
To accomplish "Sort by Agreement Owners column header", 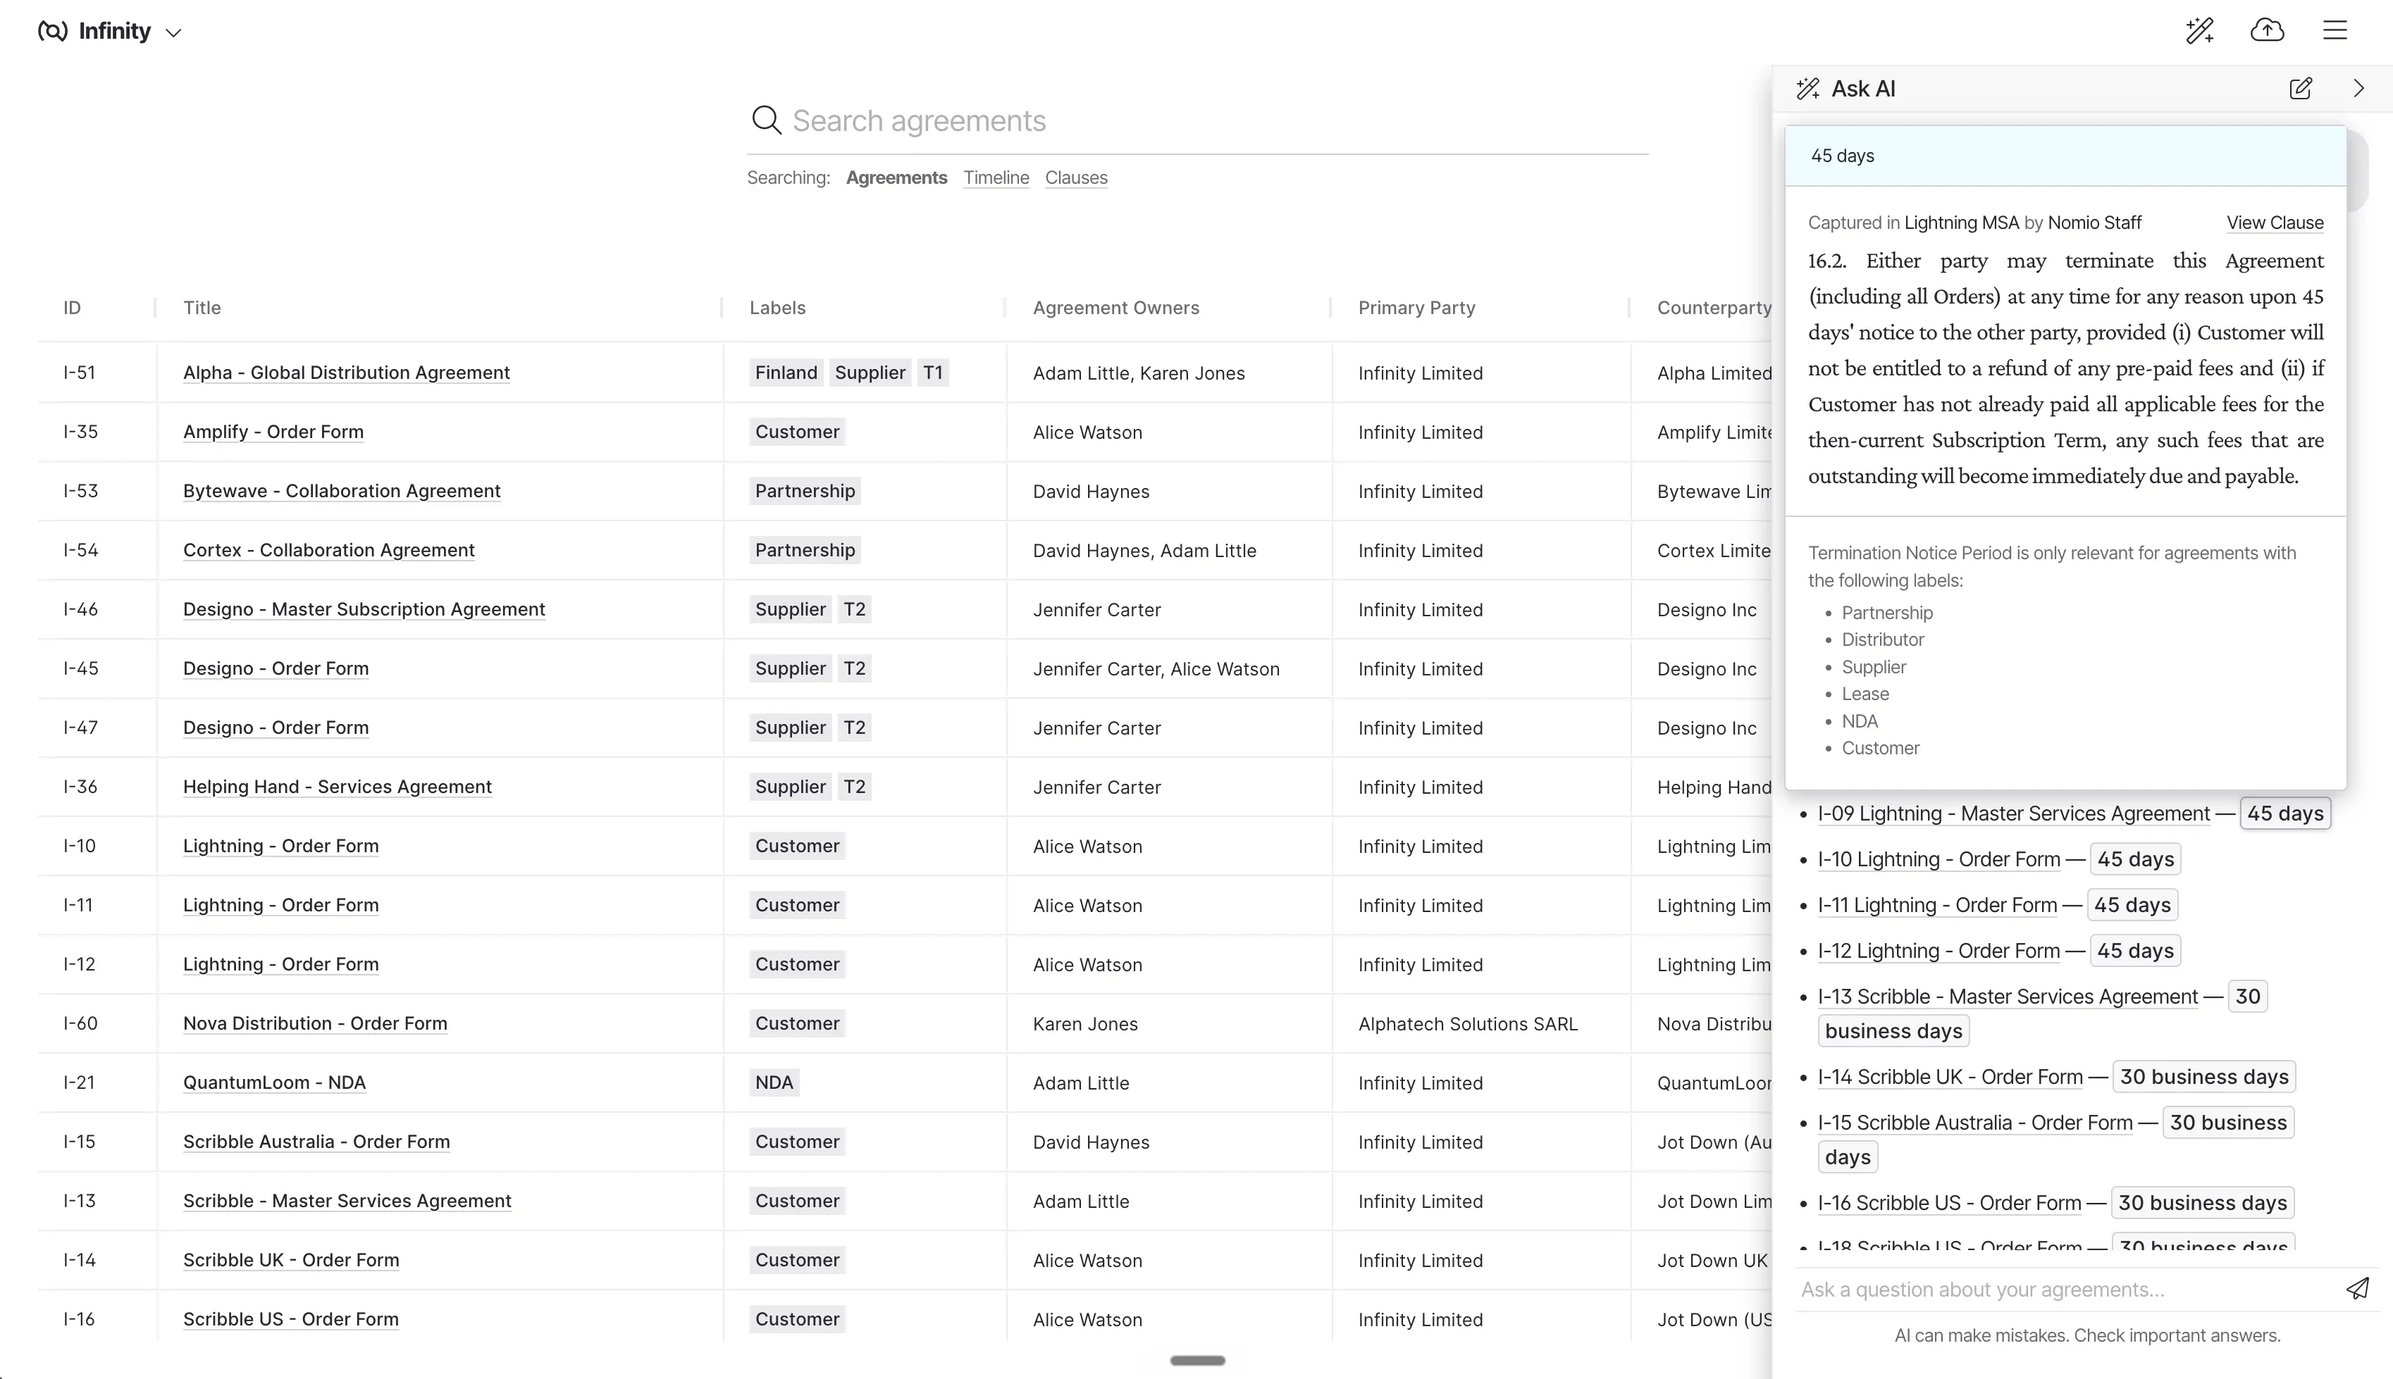I will click(x=1116, y=308).
